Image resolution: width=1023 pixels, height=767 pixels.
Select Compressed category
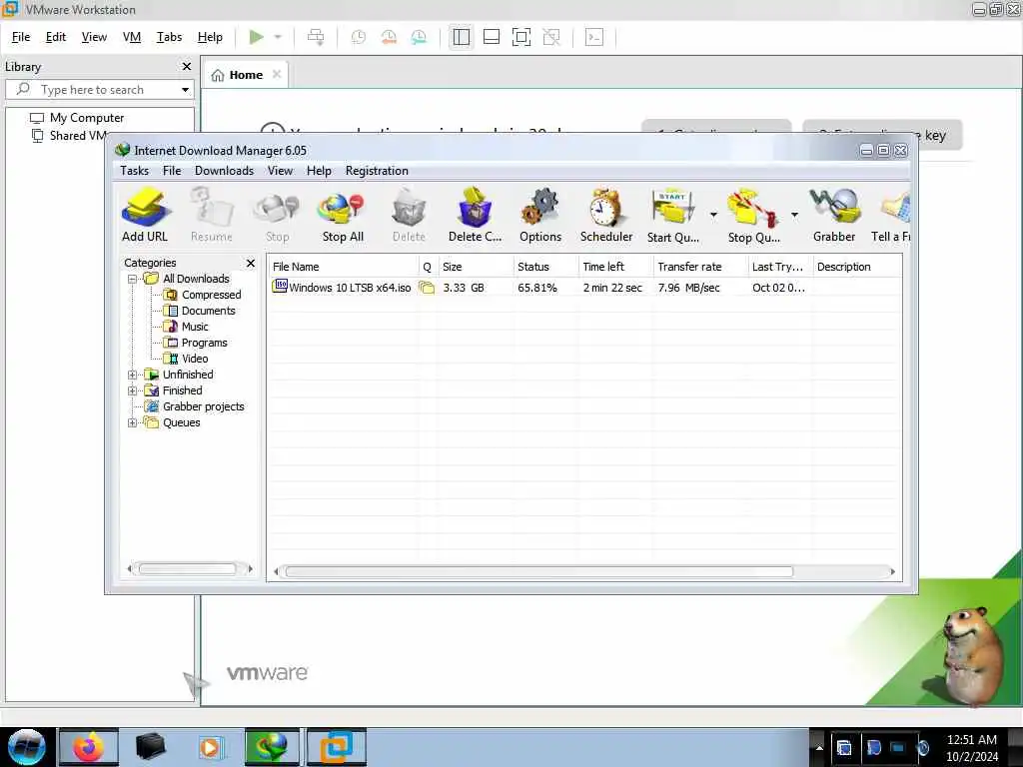tap(211, 295)
